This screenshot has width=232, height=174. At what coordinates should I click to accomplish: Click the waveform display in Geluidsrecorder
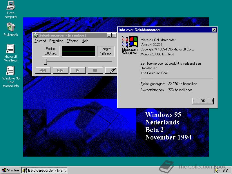point(79,51)
